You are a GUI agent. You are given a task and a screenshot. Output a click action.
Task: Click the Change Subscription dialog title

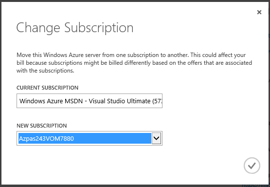coord(75,28)
